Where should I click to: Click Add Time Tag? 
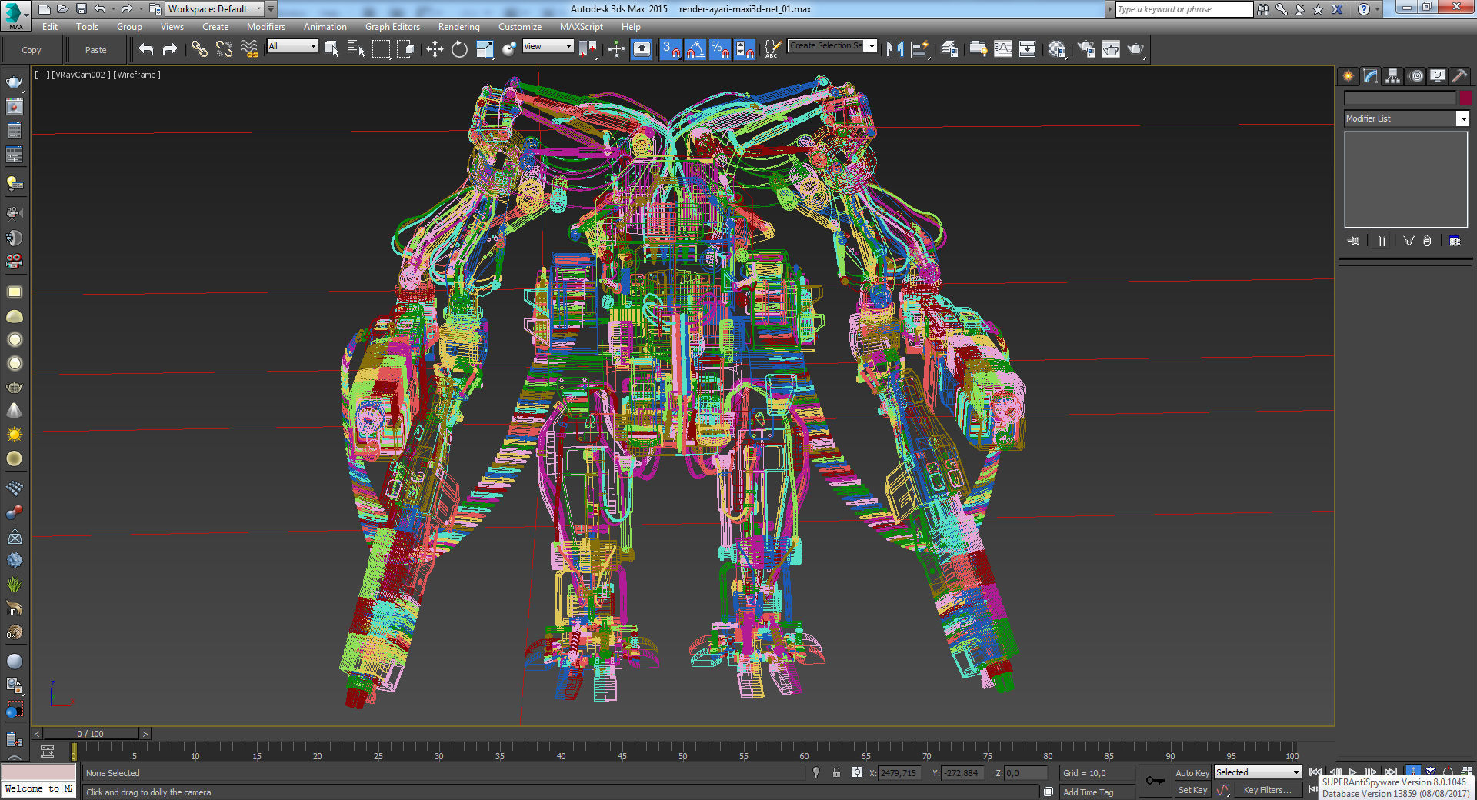click(x=1088, y=792)
